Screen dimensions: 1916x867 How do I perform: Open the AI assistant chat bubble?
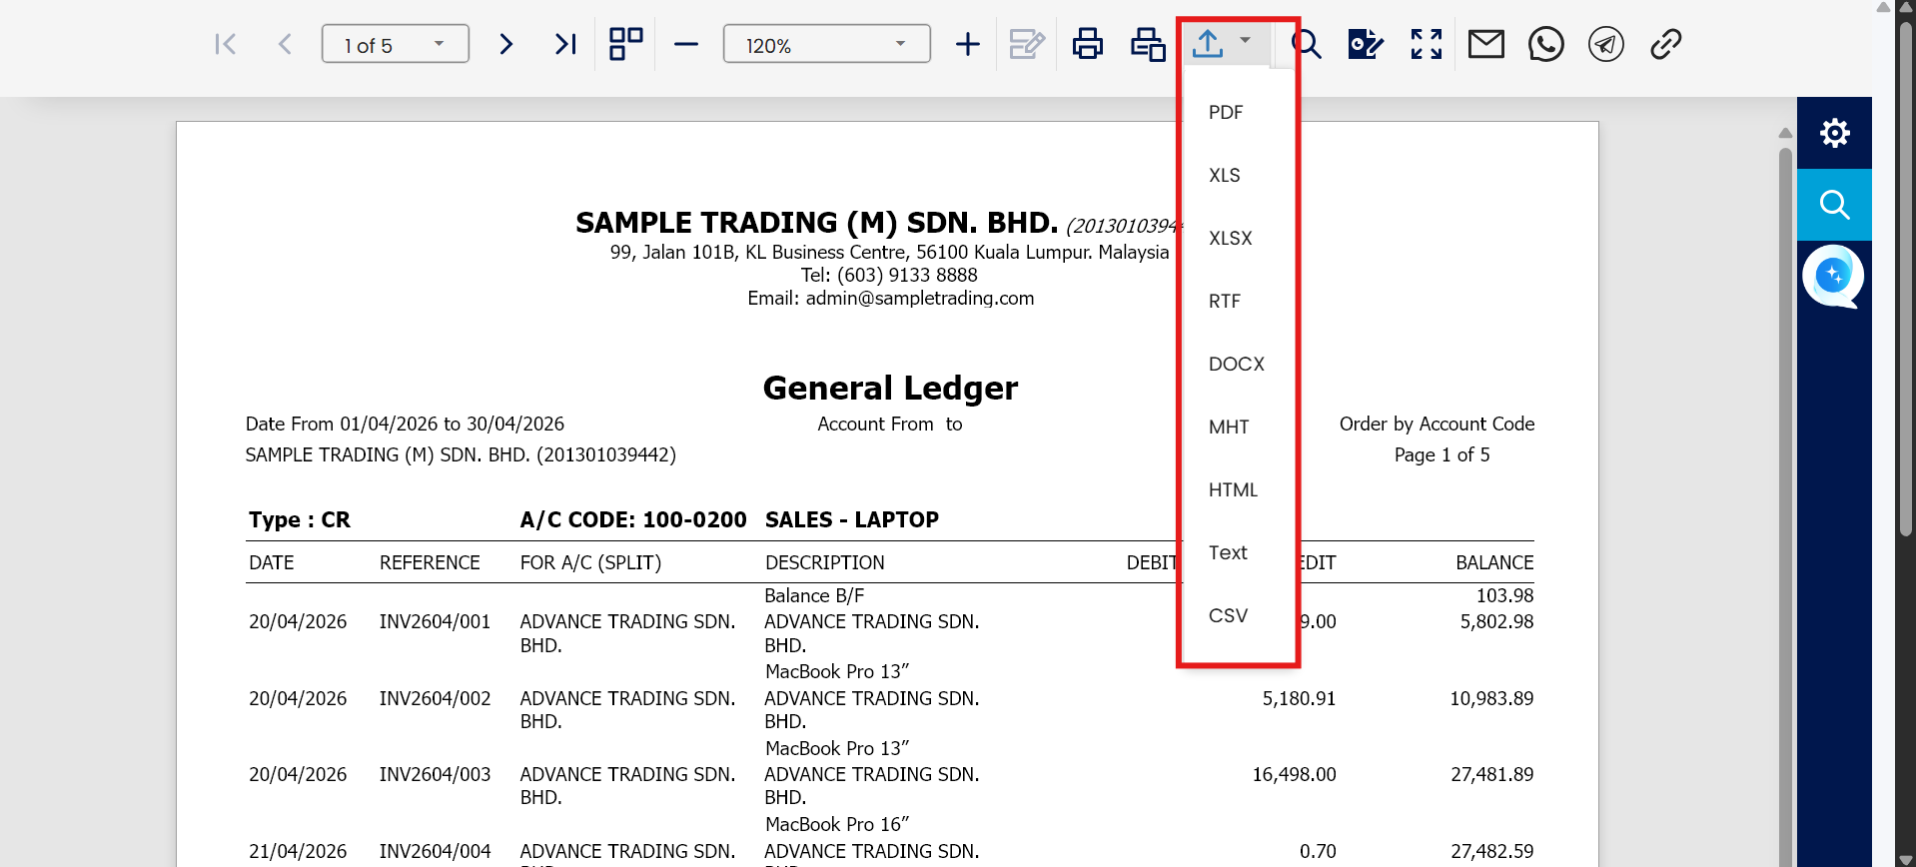[1833, 277]
